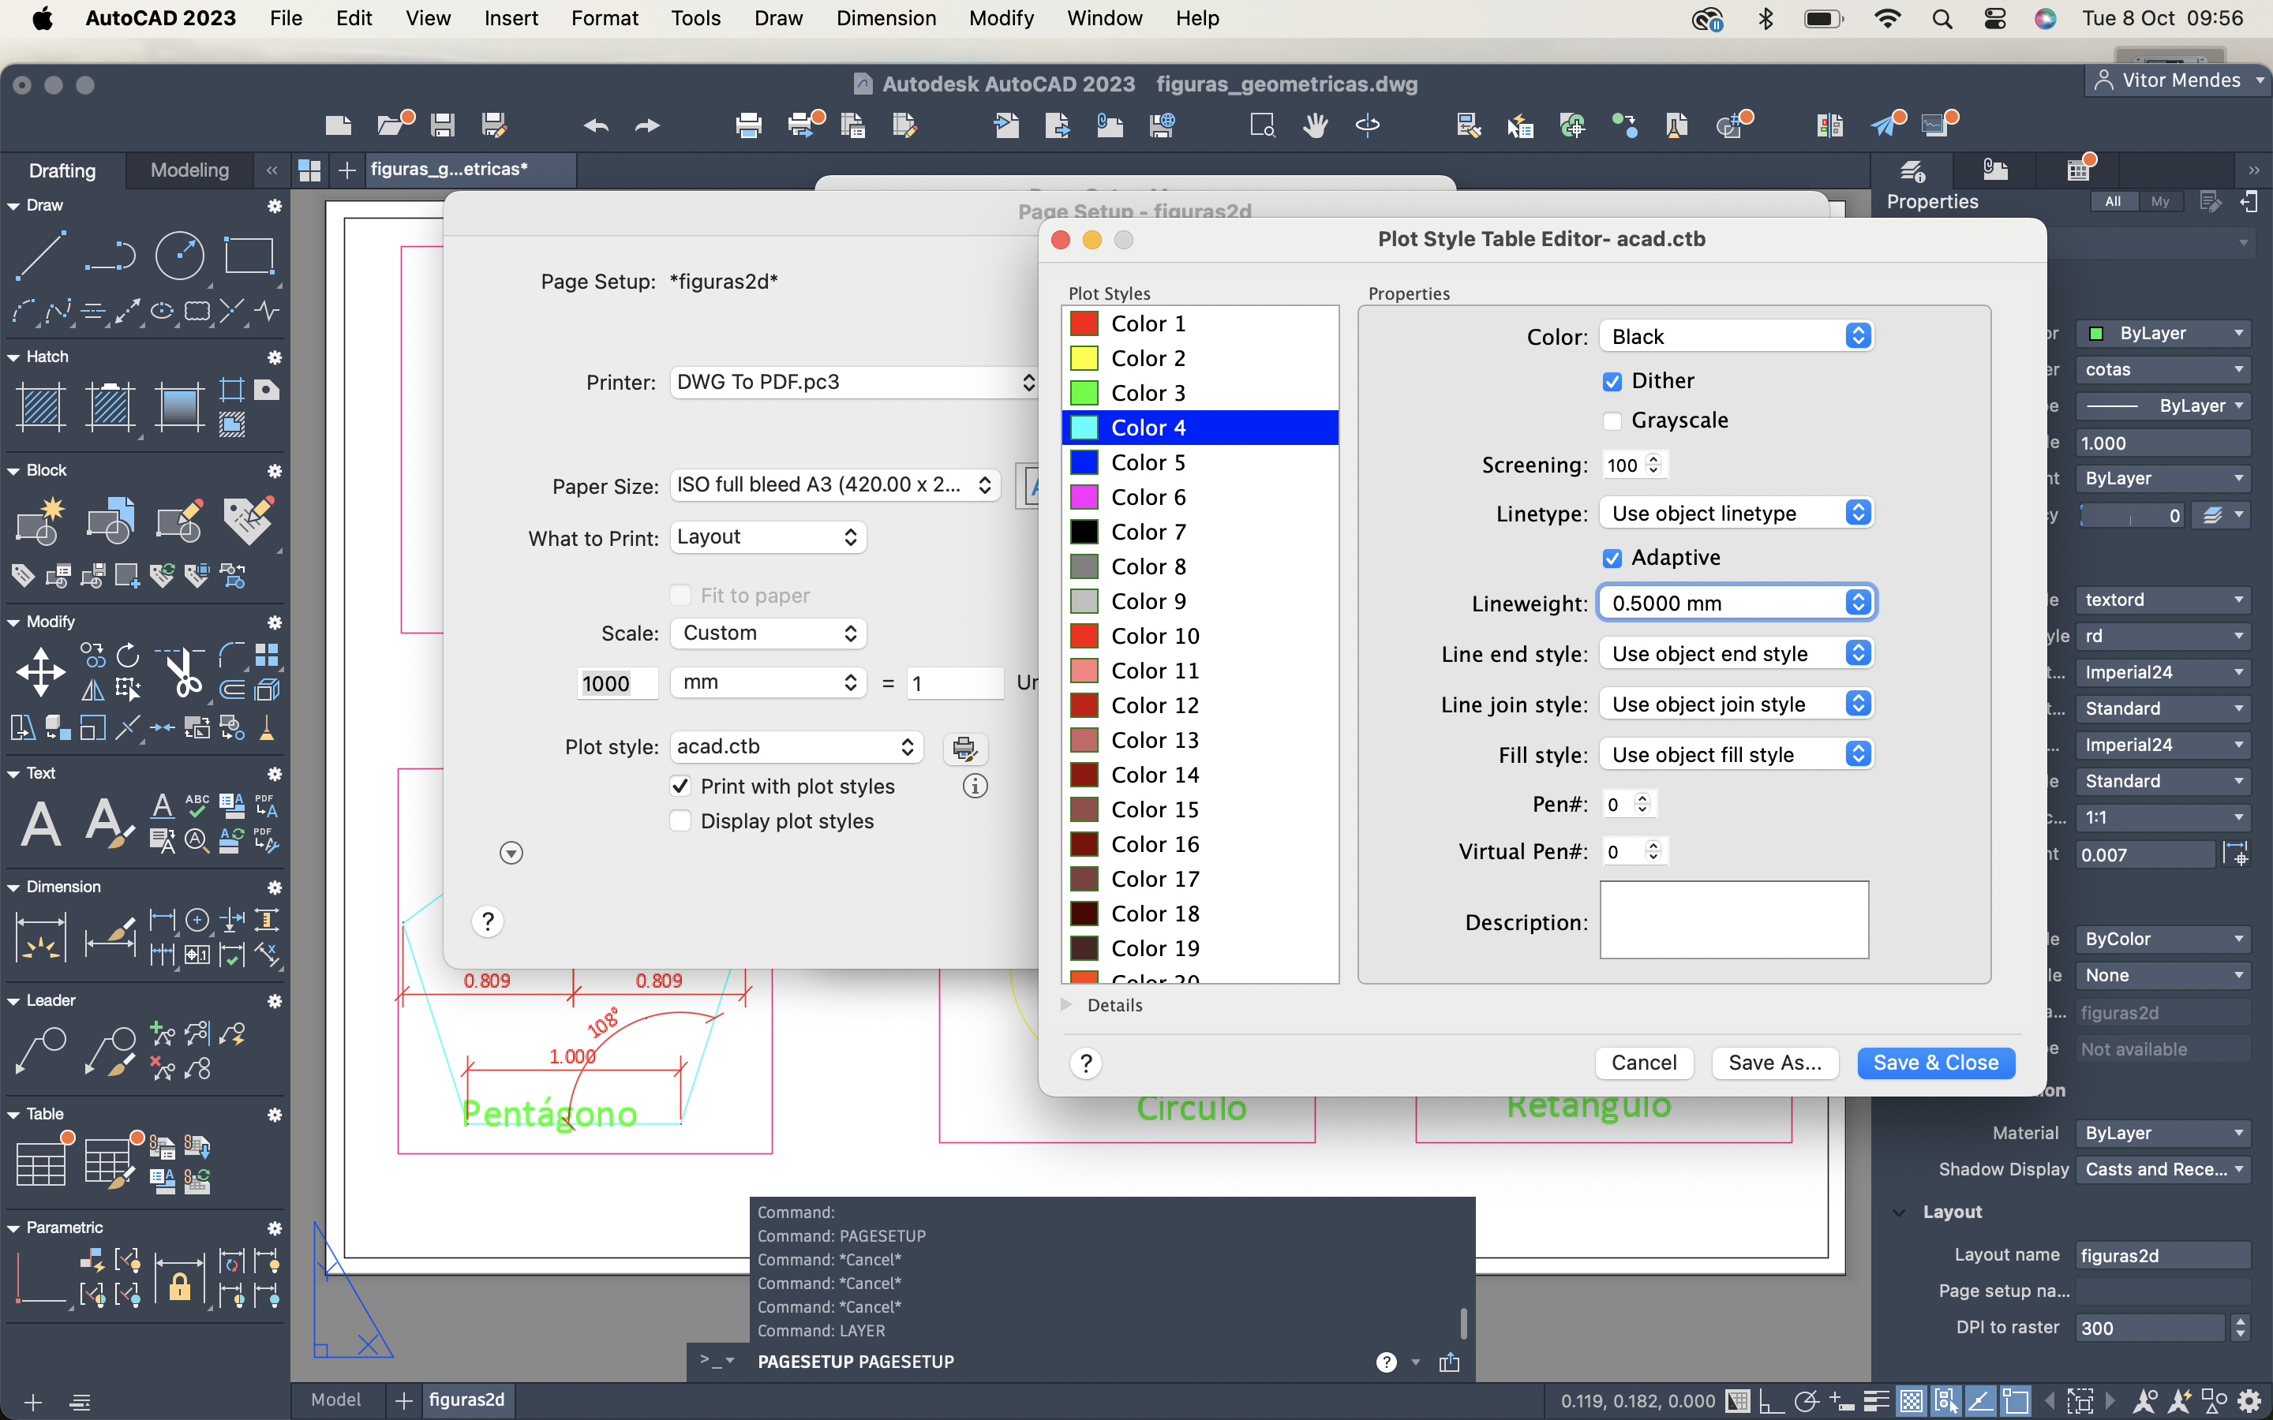Screen dimensions: 2273x1420
Task: Click the plot style table editor icon
Action: point(964,749)
